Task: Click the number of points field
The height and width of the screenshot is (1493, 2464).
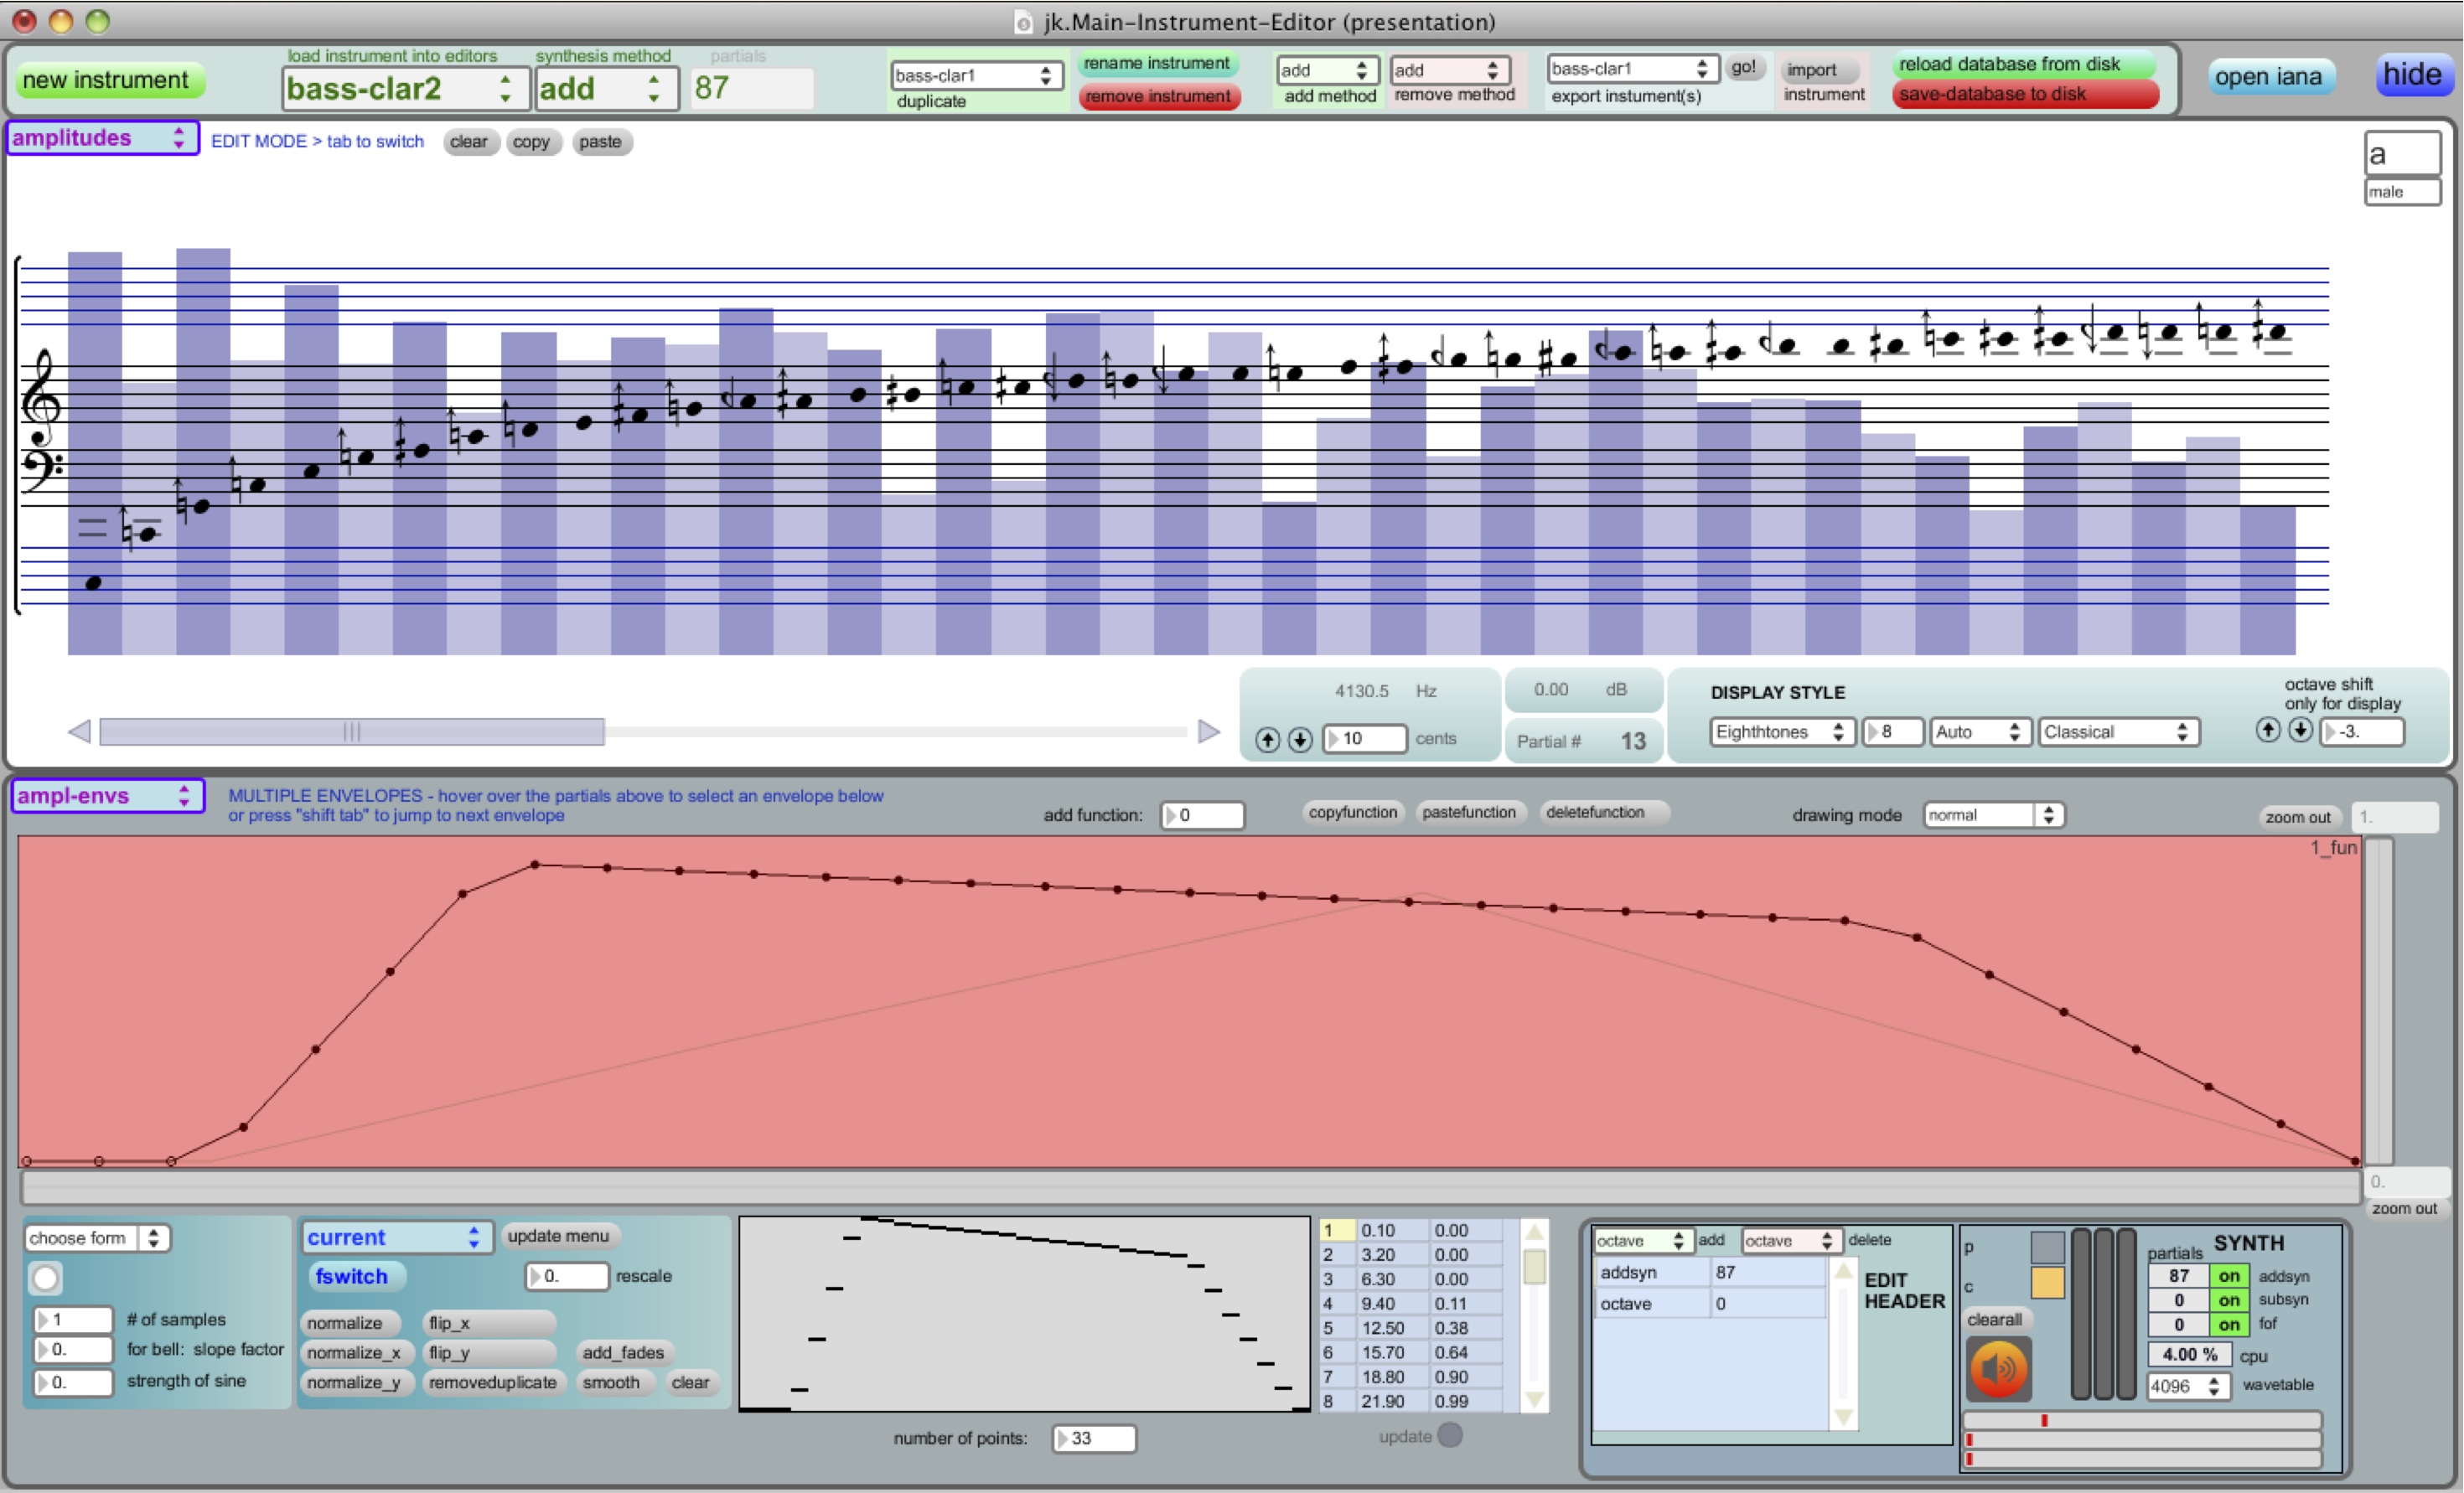Action: tap(1094, 1438)
